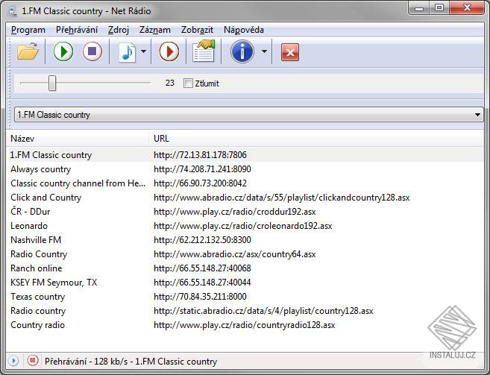Enable the Ztlumit mute checkbox
Viewport: 490px width, 375px height.
coord(188,83)
